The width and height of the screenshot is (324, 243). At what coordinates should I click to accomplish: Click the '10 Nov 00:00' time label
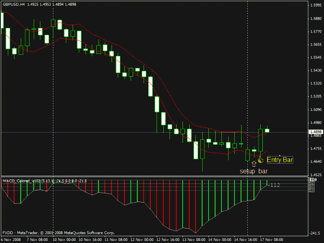(64, 240)
